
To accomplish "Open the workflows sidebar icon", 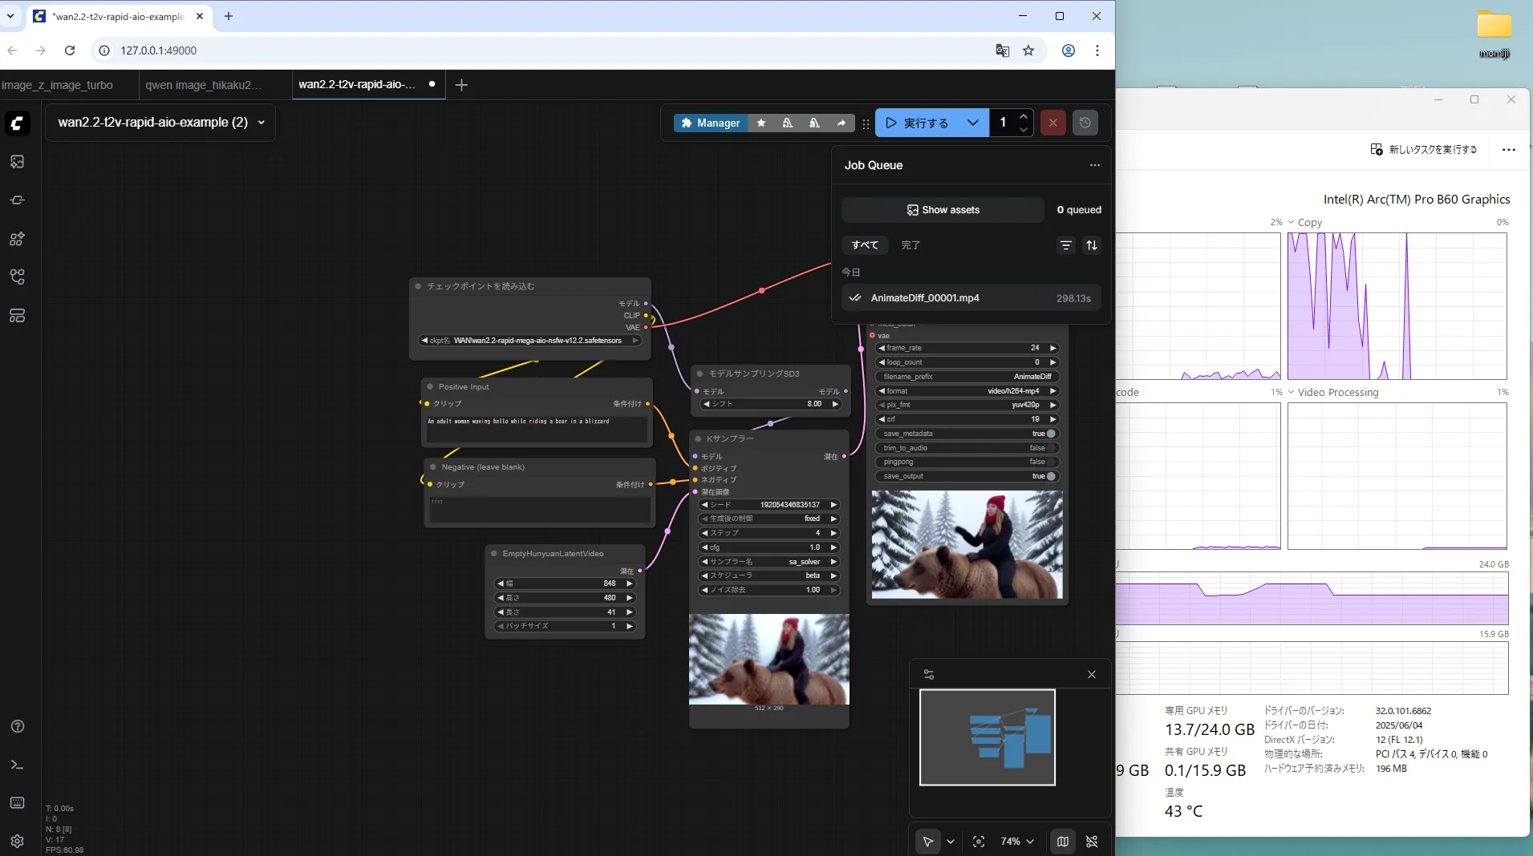I will [x=17, y=277].
